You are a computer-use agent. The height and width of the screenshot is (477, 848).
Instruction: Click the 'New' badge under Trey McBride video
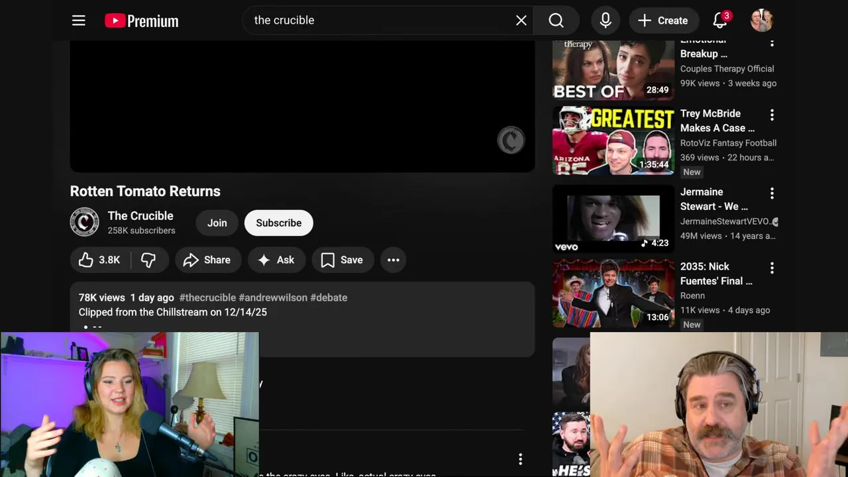tap(692, 172)
